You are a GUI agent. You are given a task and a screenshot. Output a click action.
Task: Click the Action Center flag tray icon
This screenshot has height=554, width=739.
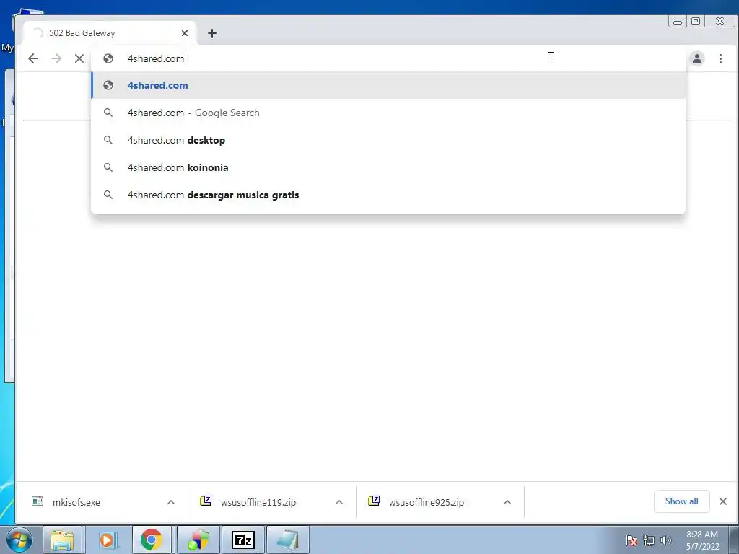631,540
